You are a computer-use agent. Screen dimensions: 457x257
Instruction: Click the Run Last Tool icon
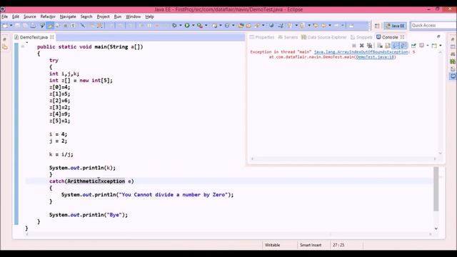200,26
